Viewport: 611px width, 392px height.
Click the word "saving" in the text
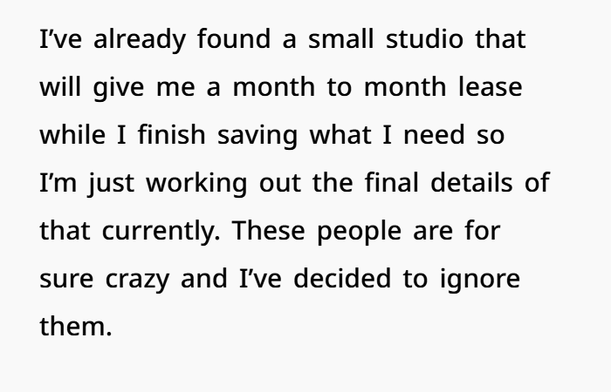coord(257,136)
